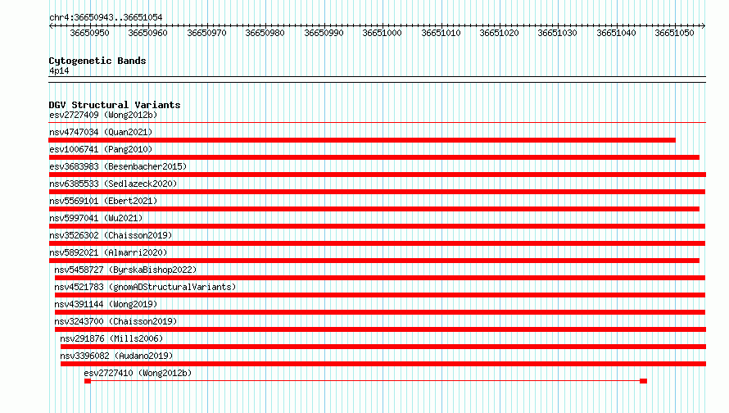Click nsv6385533 (Sedlazeck2020) variant label
This screenshot has width=729, height=413.
click(113, 184)
